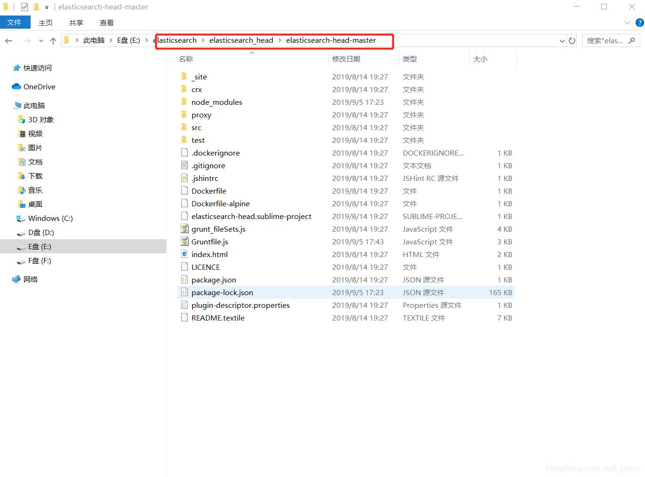The width and height of the screenshot is (645, 477).
Task: Click the index.html browser icon
Action: coord(184,254)
